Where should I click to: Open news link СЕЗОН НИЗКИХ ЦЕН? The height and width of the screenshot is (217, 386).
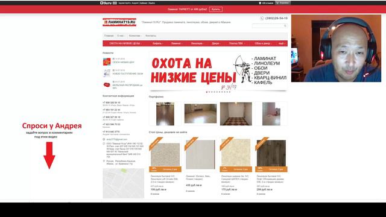coord(124,62)
